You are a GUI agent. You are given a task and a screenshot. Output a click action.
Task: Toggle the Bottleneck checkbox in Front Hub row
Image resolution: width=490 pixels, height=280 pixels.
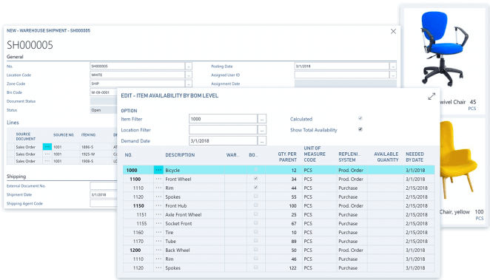(256, 205)
